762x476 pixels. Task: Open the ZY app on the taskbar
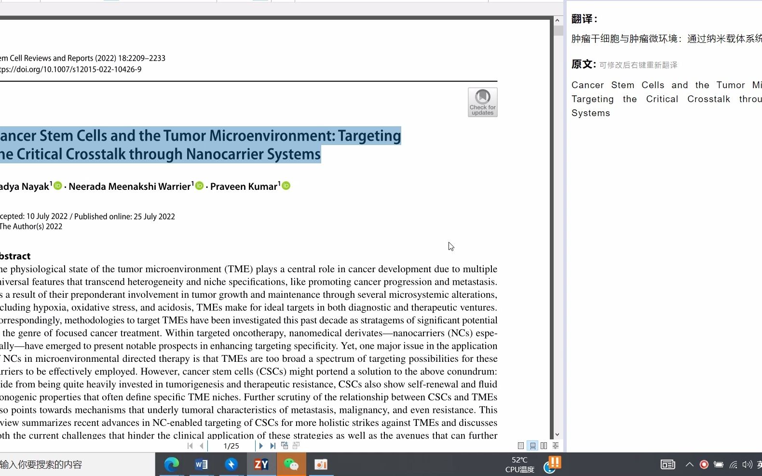(261, 464)
